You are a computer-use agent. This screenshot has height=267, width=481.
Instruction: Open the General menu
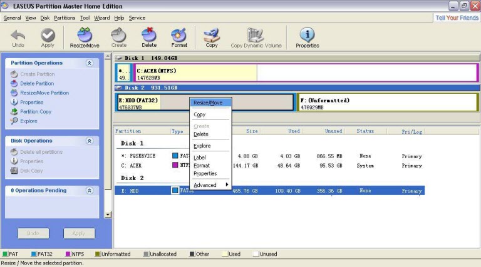pyautogui.click(x=12, y=18)
